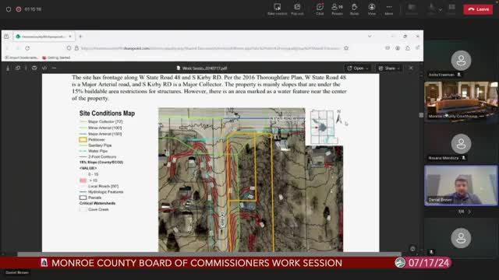Open options on Monroe County Courthouse tile
Screen dimensions: 499x280
(x=482, y=117)
